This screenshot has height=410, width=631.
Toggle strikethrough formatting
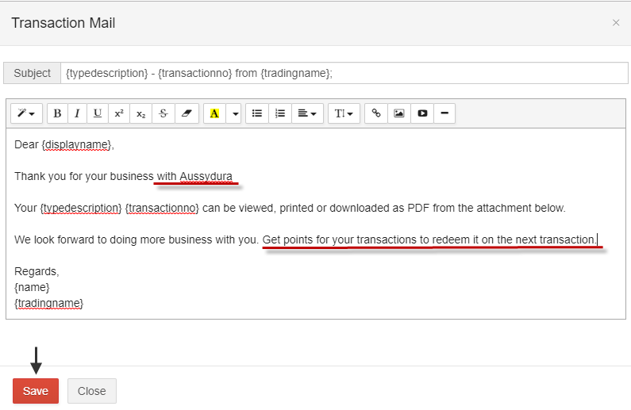tap(163, 113)
